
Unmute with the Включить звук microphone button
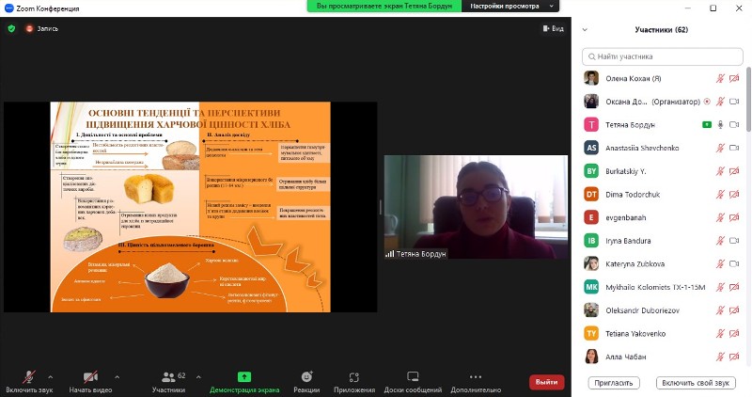[29, 382]
